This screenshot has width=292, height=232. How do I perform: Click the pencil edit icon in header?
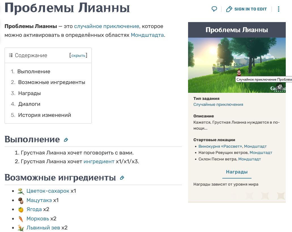click(x=229, y=9)
